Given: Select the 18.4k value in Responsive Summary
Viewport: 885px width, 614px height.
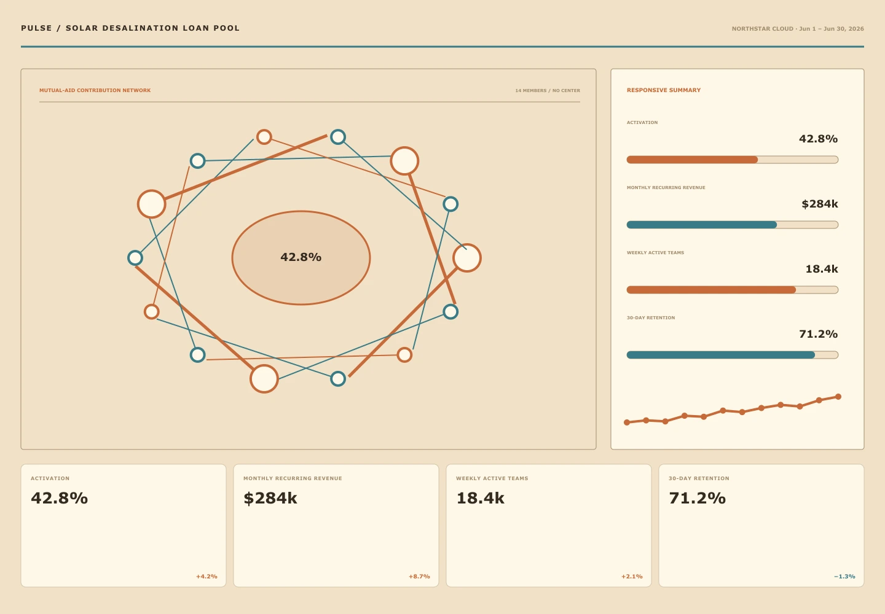Looking at the screenshot, I should point(822,270).
